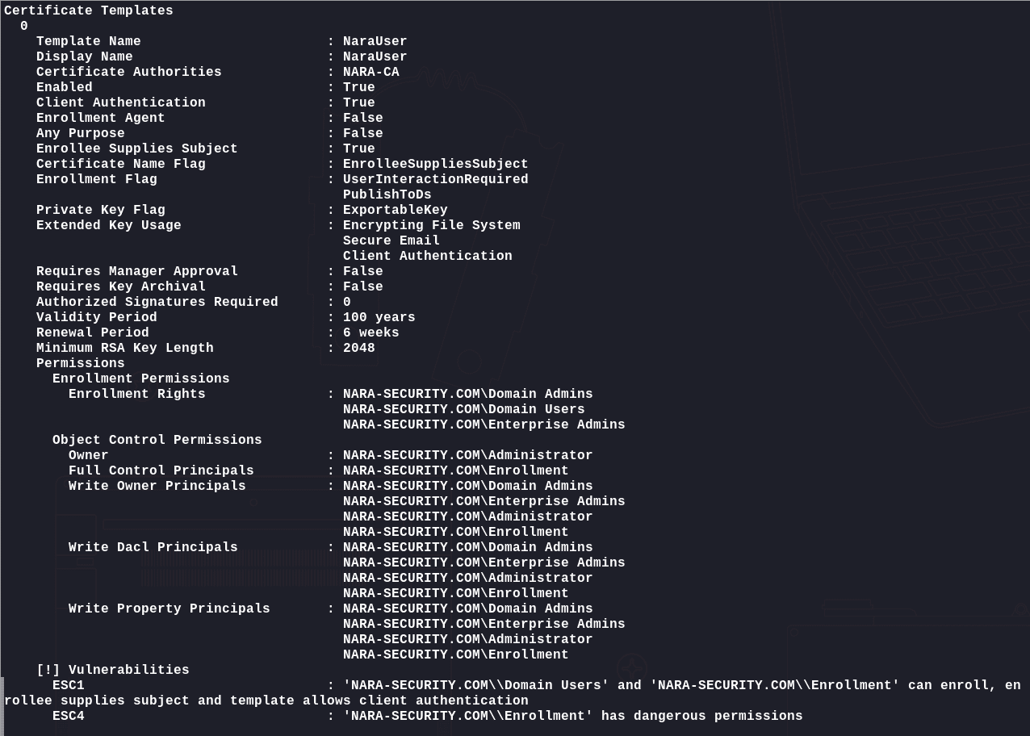1030x736 pixels.
Task: Click the '100 years' validity period value
Action: click(x=379, y=317)
